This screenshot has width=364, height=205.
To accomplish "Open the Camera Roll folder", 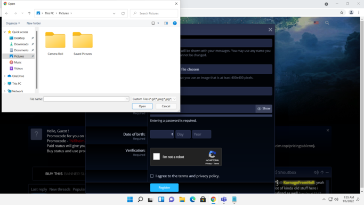I will click(x=55, y=43).
